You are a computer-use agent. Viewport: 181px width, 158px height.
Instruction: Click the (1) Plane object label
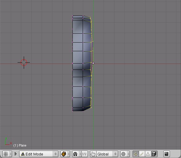pyautogui.click(x=20, y=145)
